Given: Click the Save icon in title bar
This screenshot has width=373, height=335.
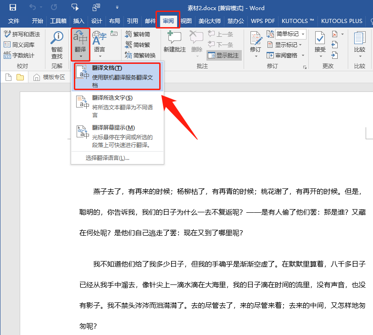Looking at the screenshot, I should pos(12,7).
